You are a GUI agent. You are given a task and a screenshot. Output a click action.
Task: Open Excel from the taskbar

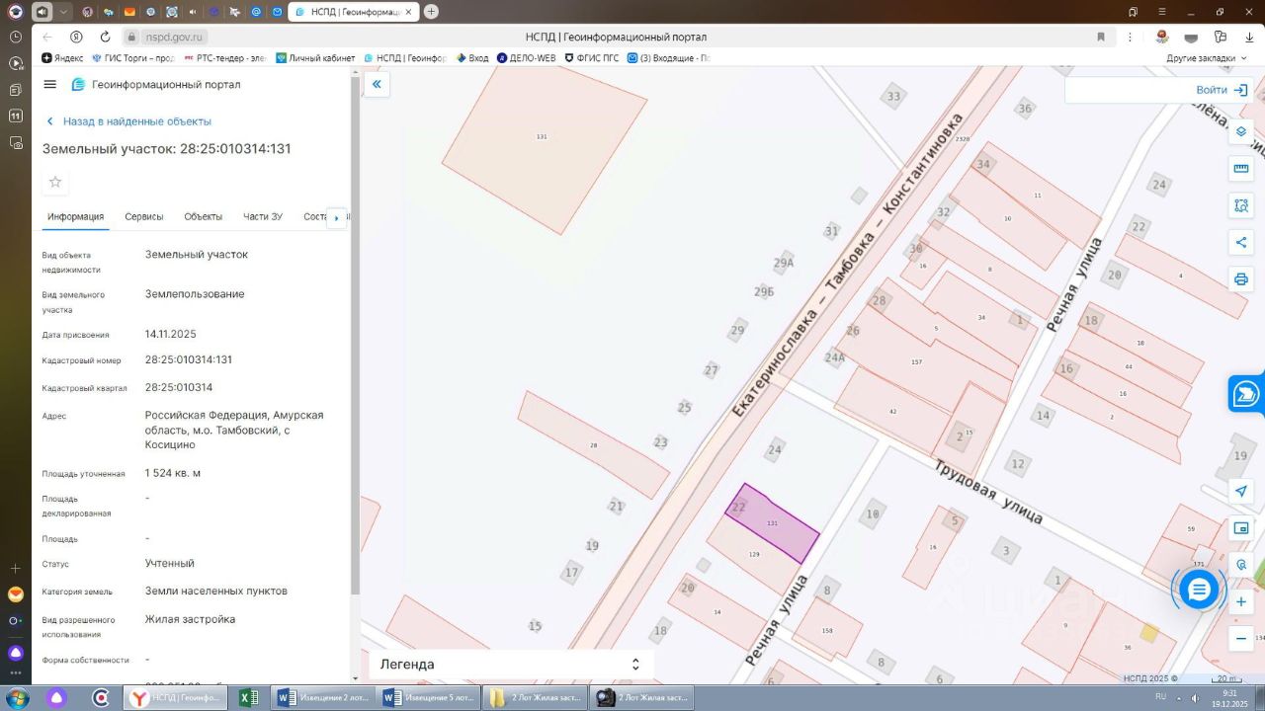tap(248, 698)
